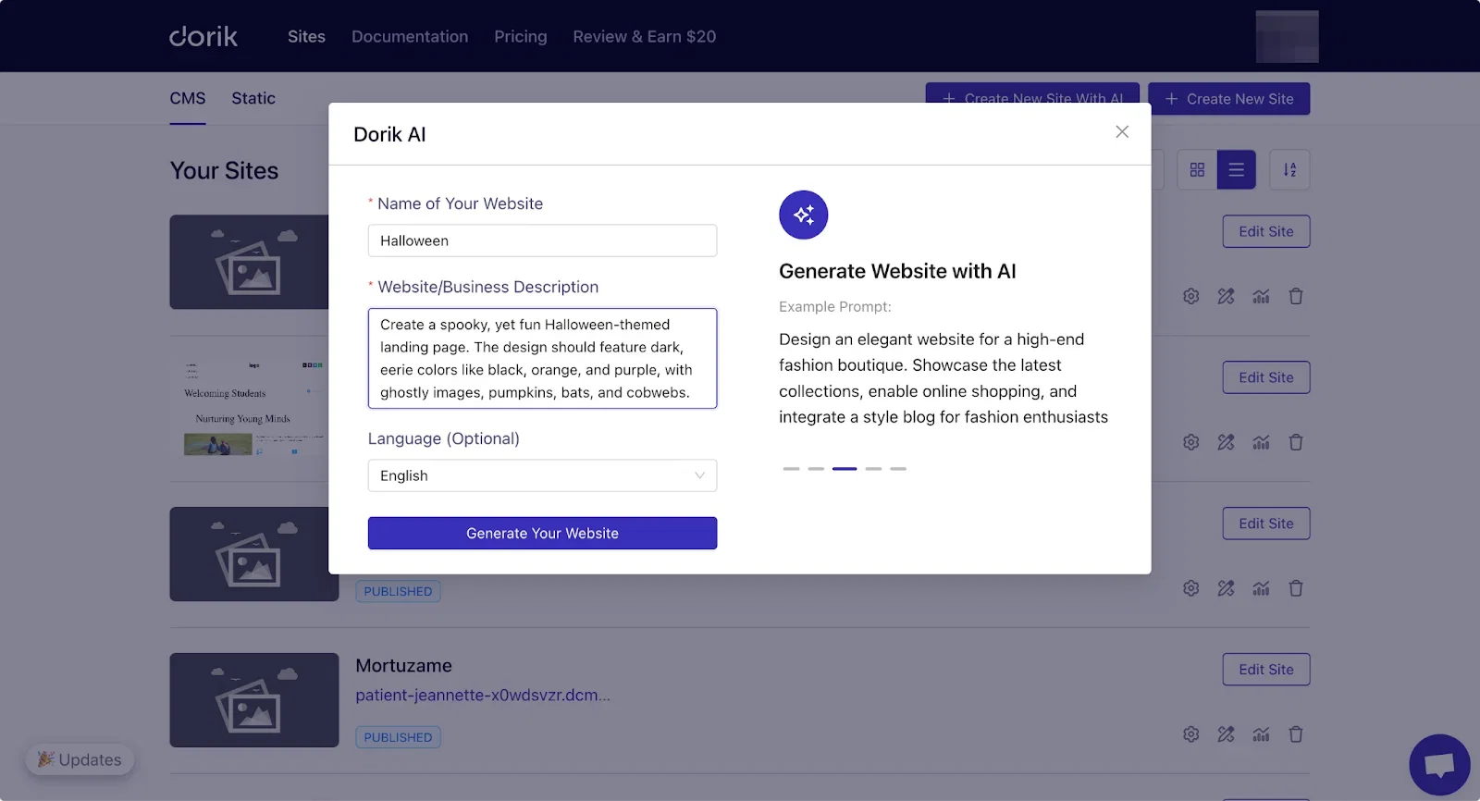
Task: Close the Dorik AI dialog
Action: pyautogui.click(x=1122, y=132)
